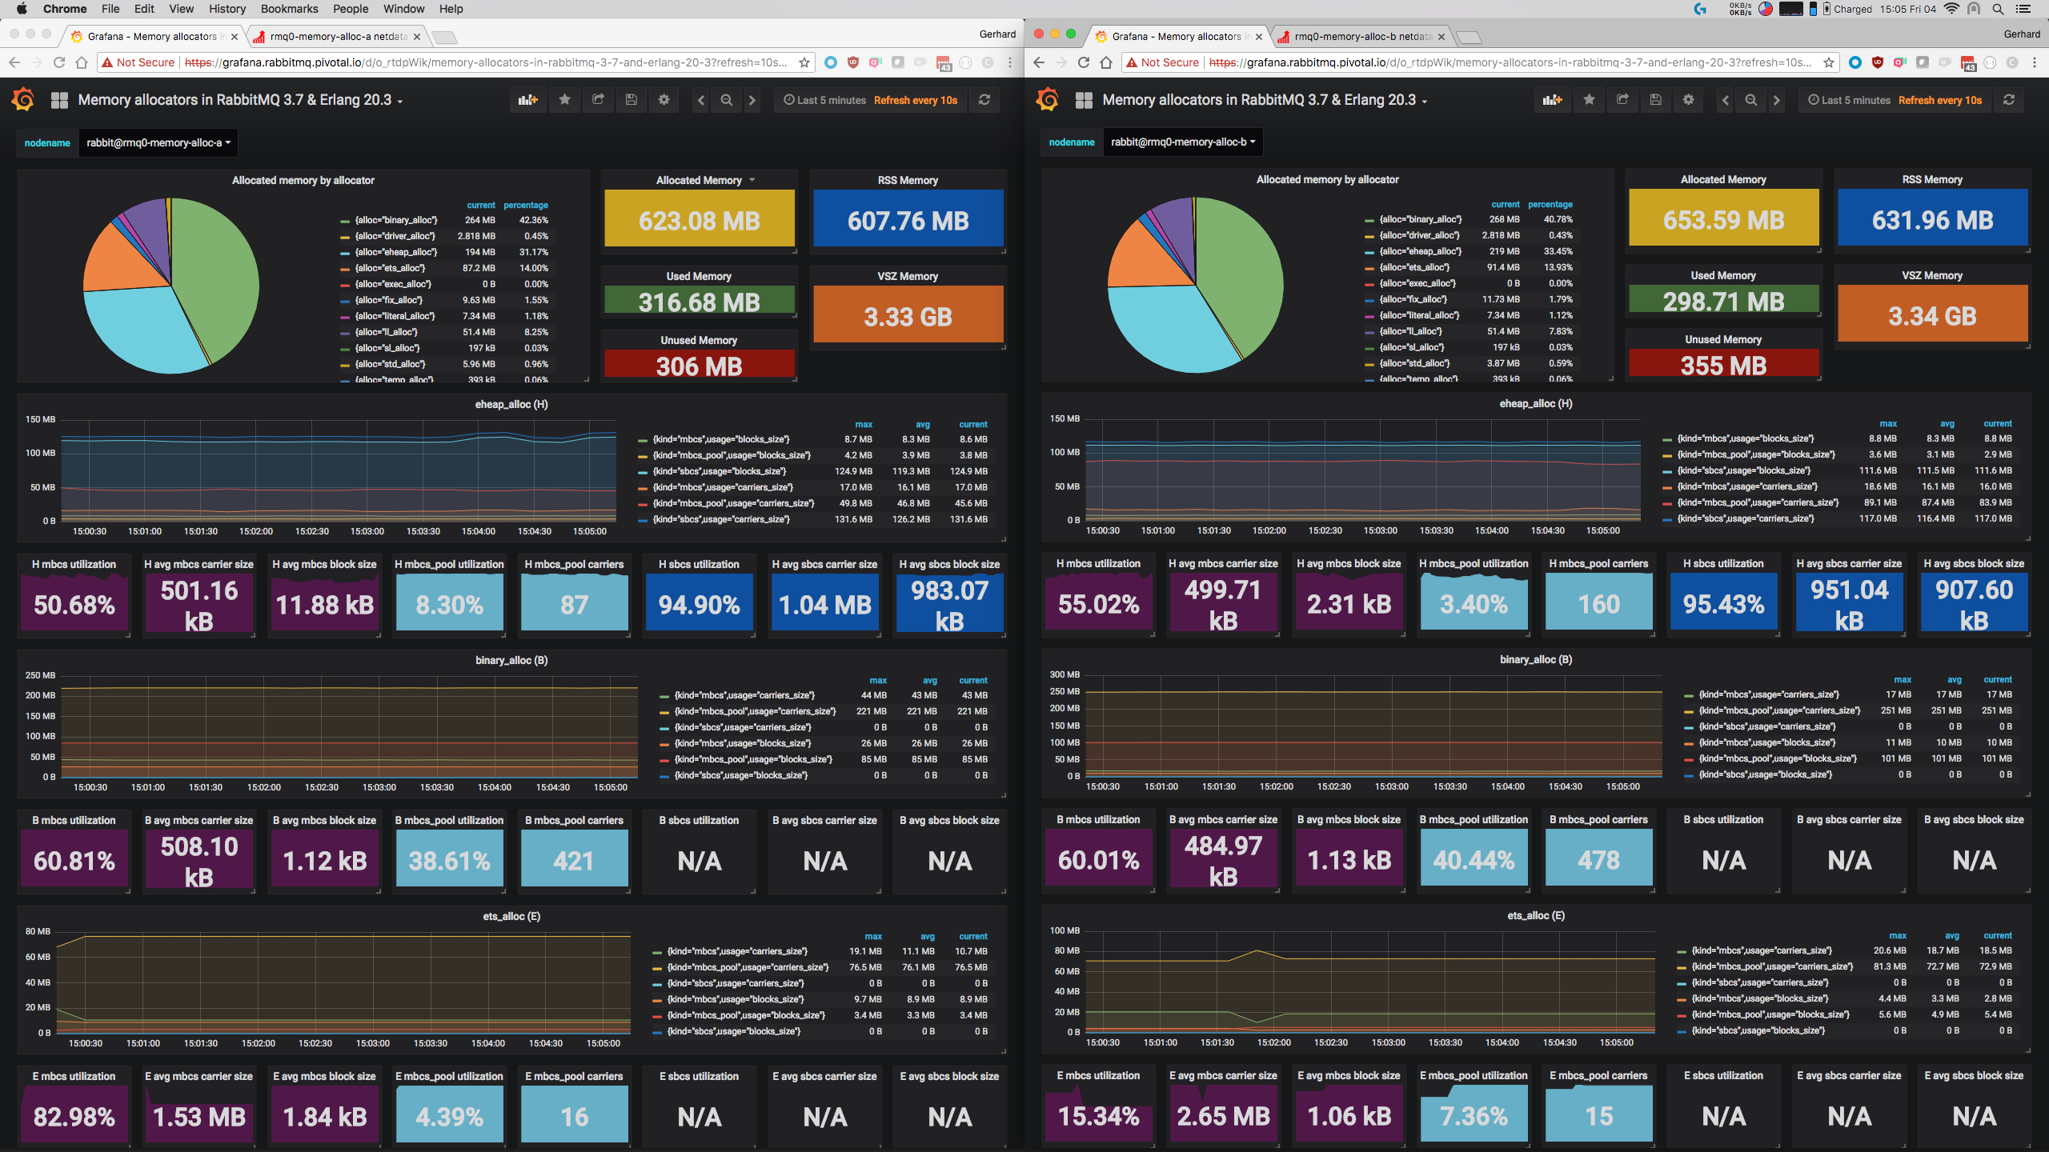Click Grafana logo in left window

23,100
